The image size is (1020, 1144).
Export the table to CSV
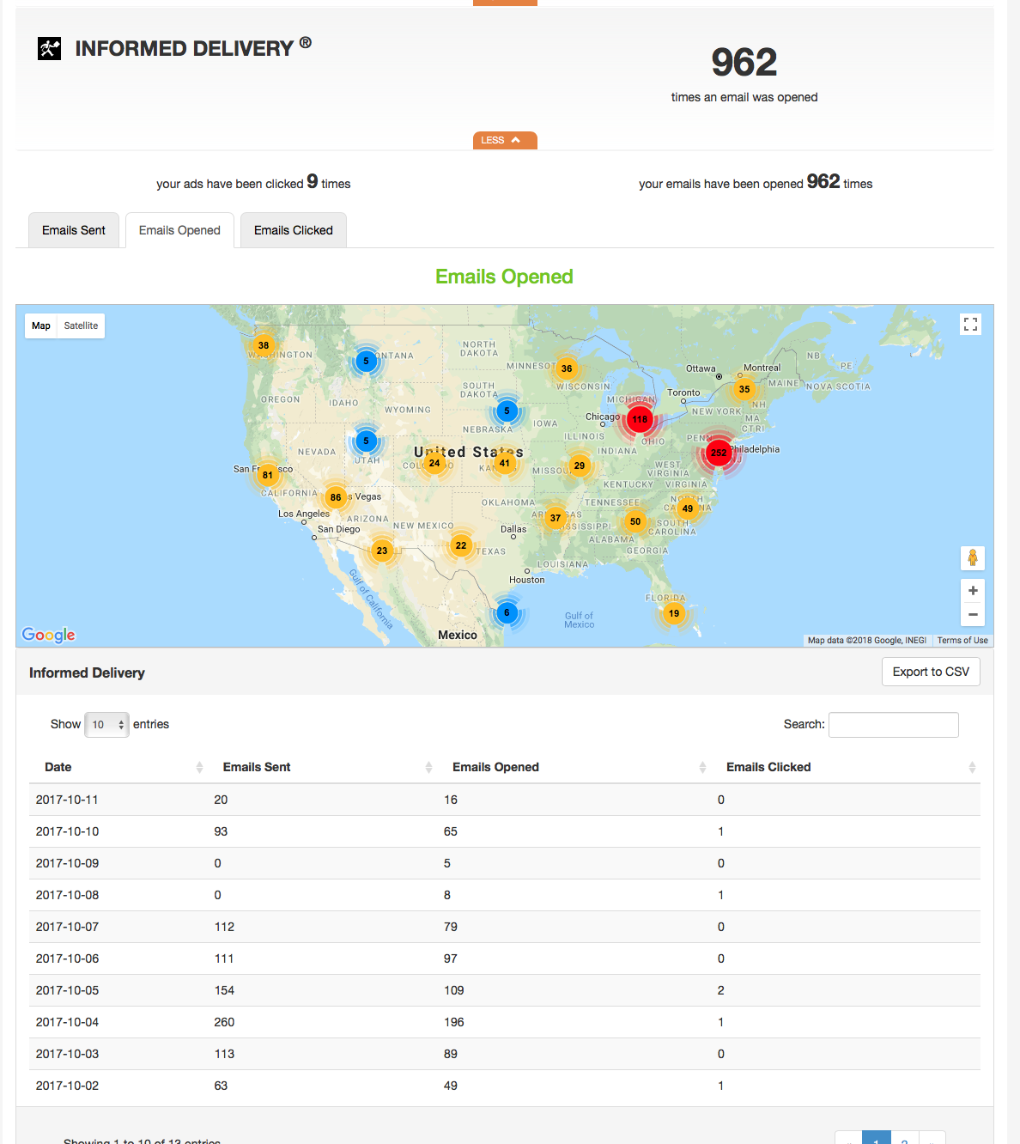click(x=931, y=672)
